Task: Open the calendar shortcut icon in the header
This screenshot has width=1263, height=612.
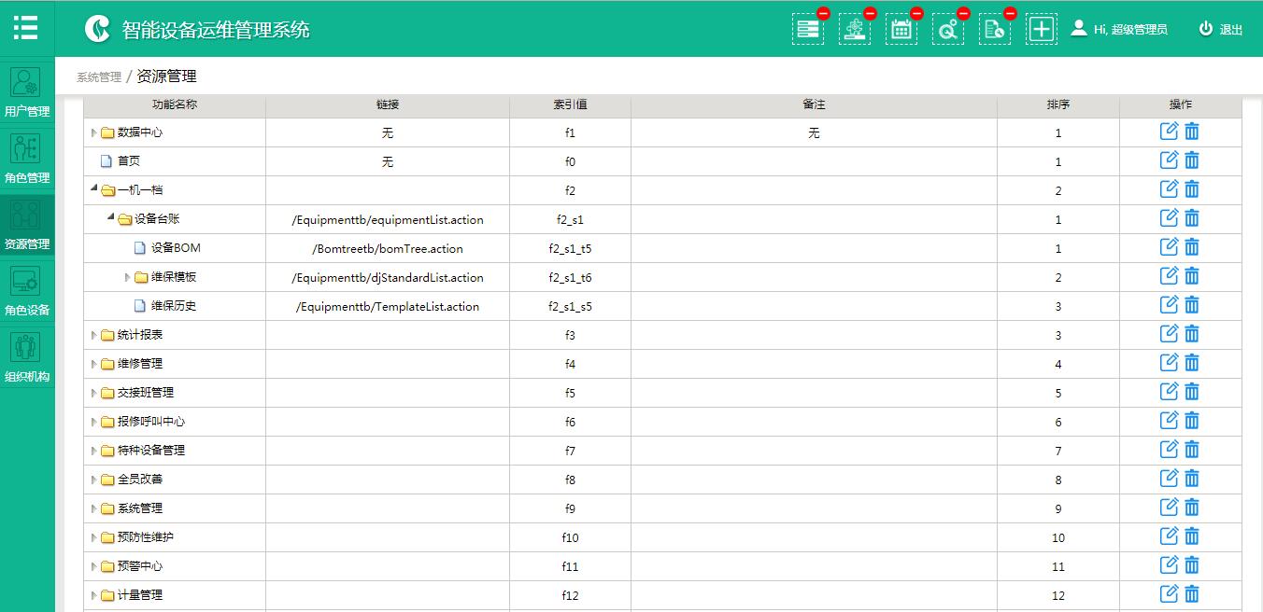Action: coord(901,29)
